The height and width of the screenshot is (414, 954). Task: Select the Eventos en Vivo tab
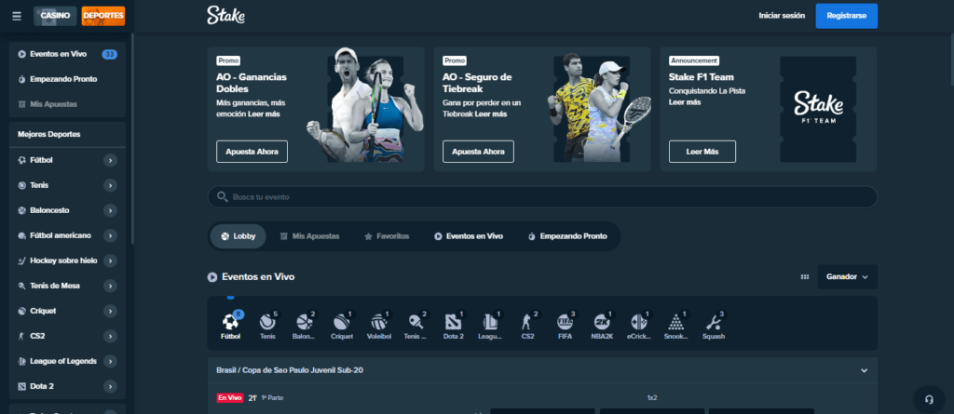click(469, 236)
